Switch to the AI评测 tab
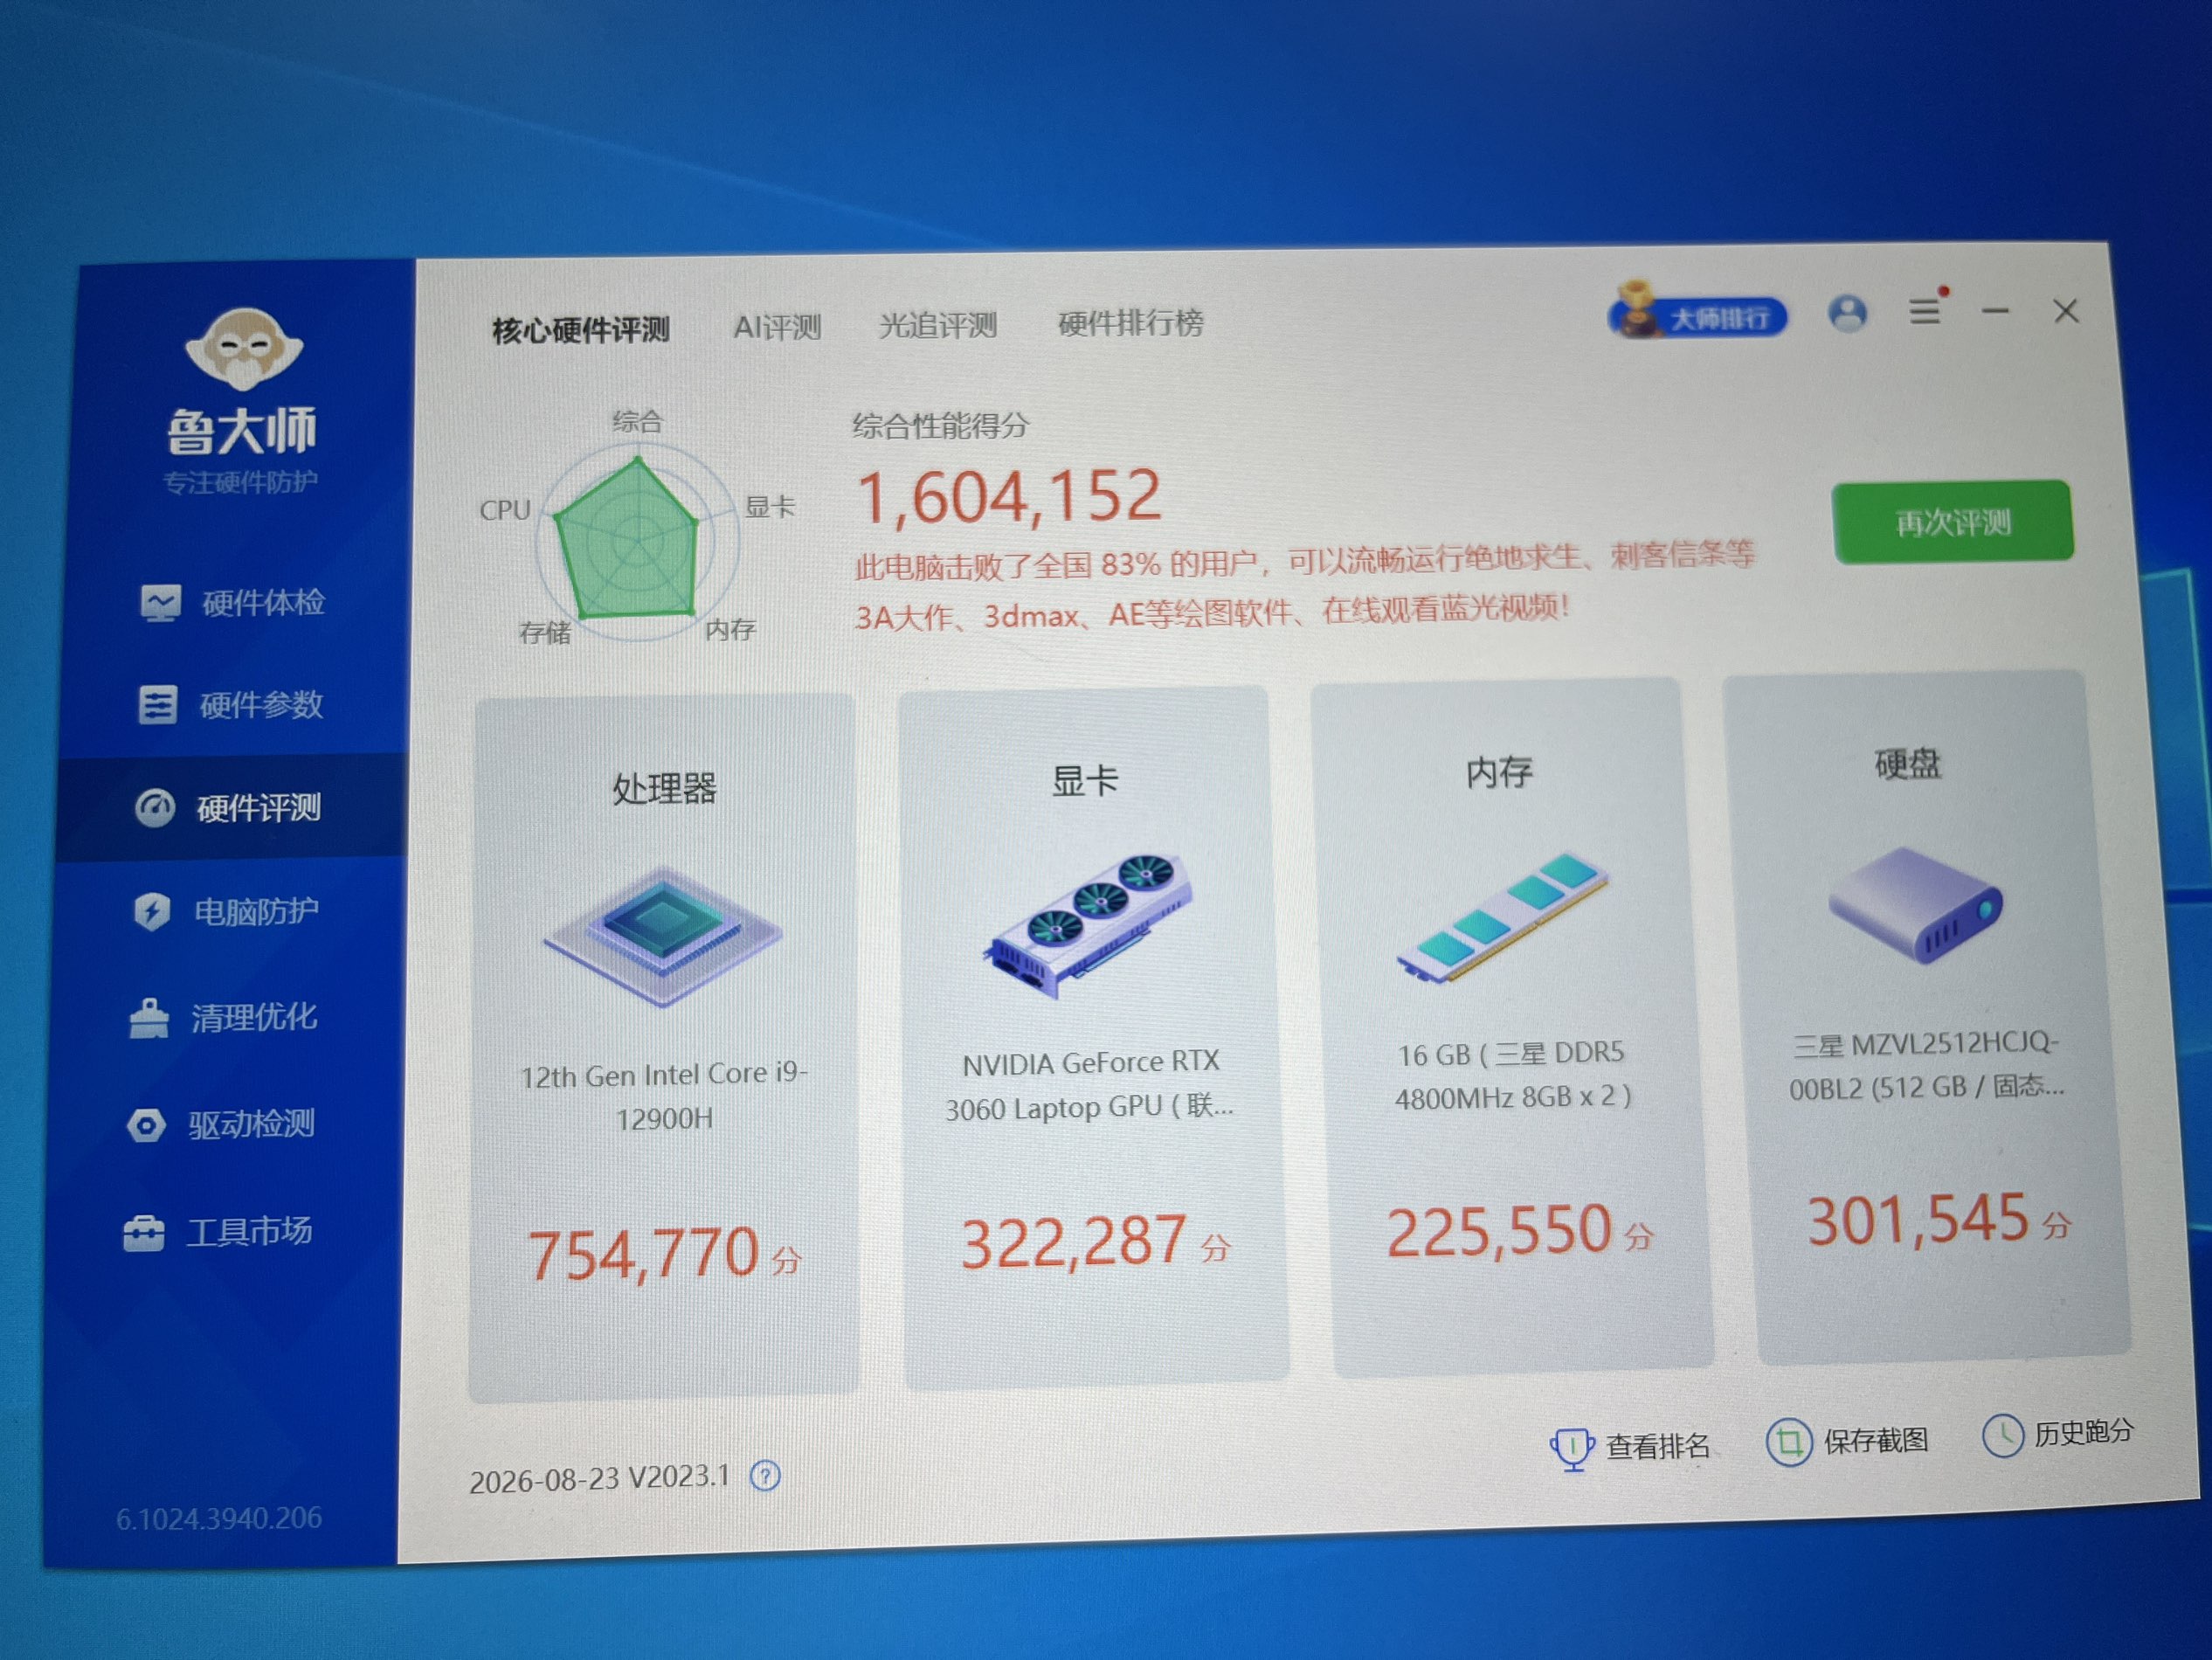This screenshot has width=2212, height=1660. coord(777,327)
